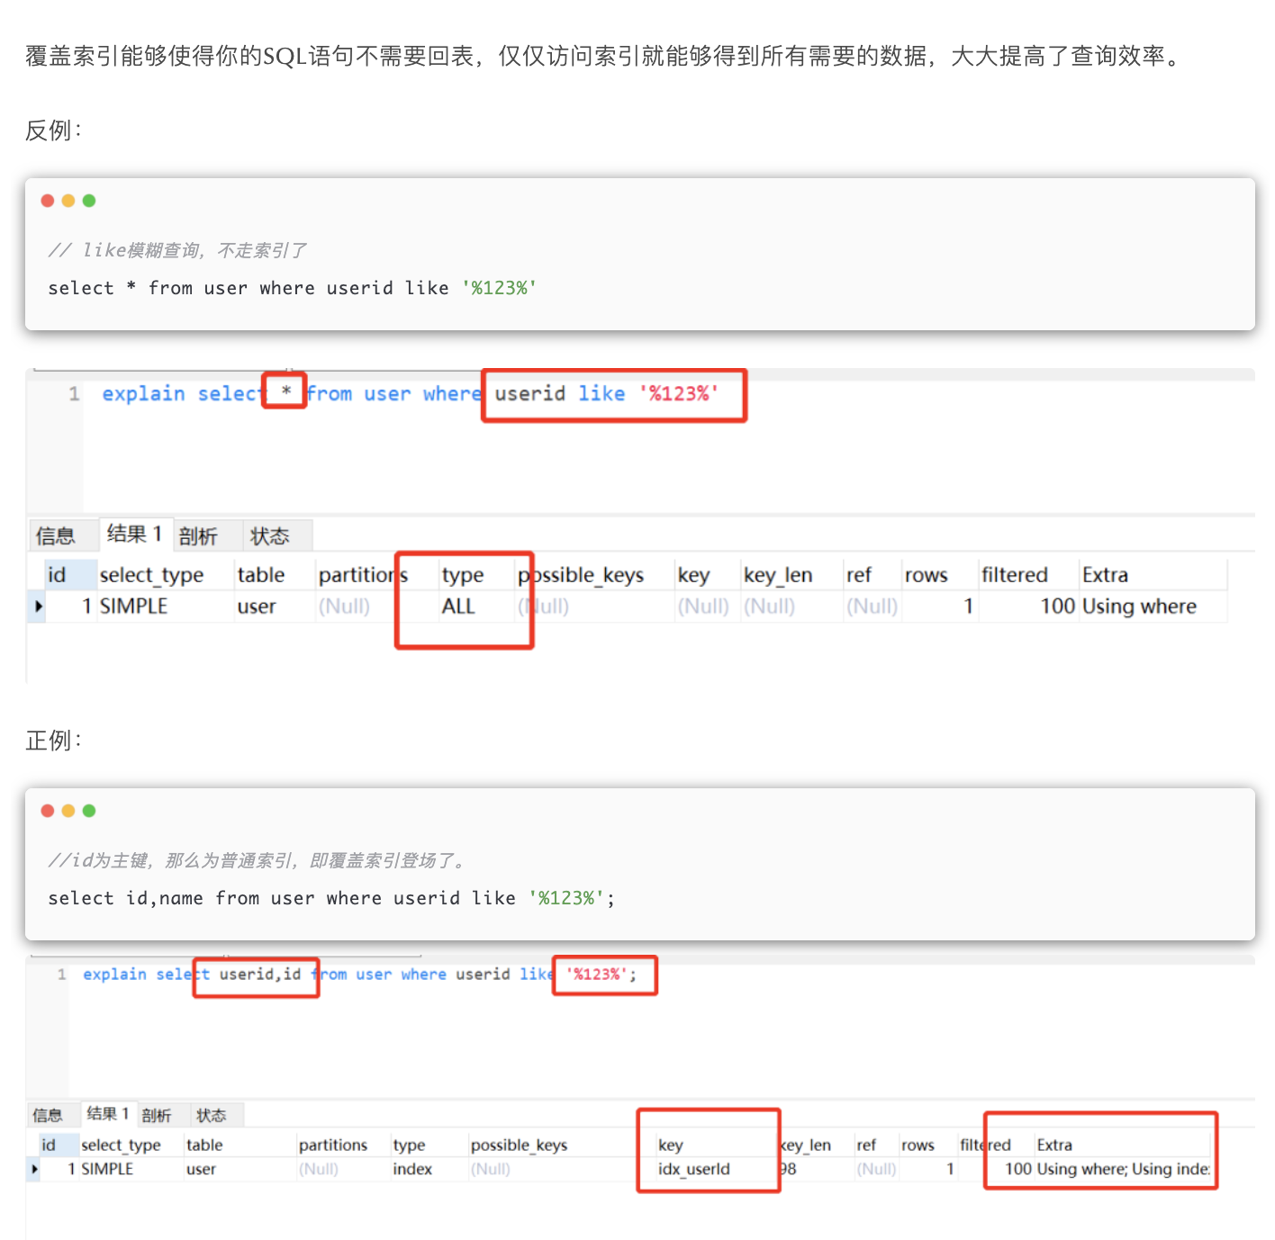Image resolution: width=1275 pixels, height=1240 pixels.
Task: Select the ALL cell in the type column
Action: click(x=458, y=607)
